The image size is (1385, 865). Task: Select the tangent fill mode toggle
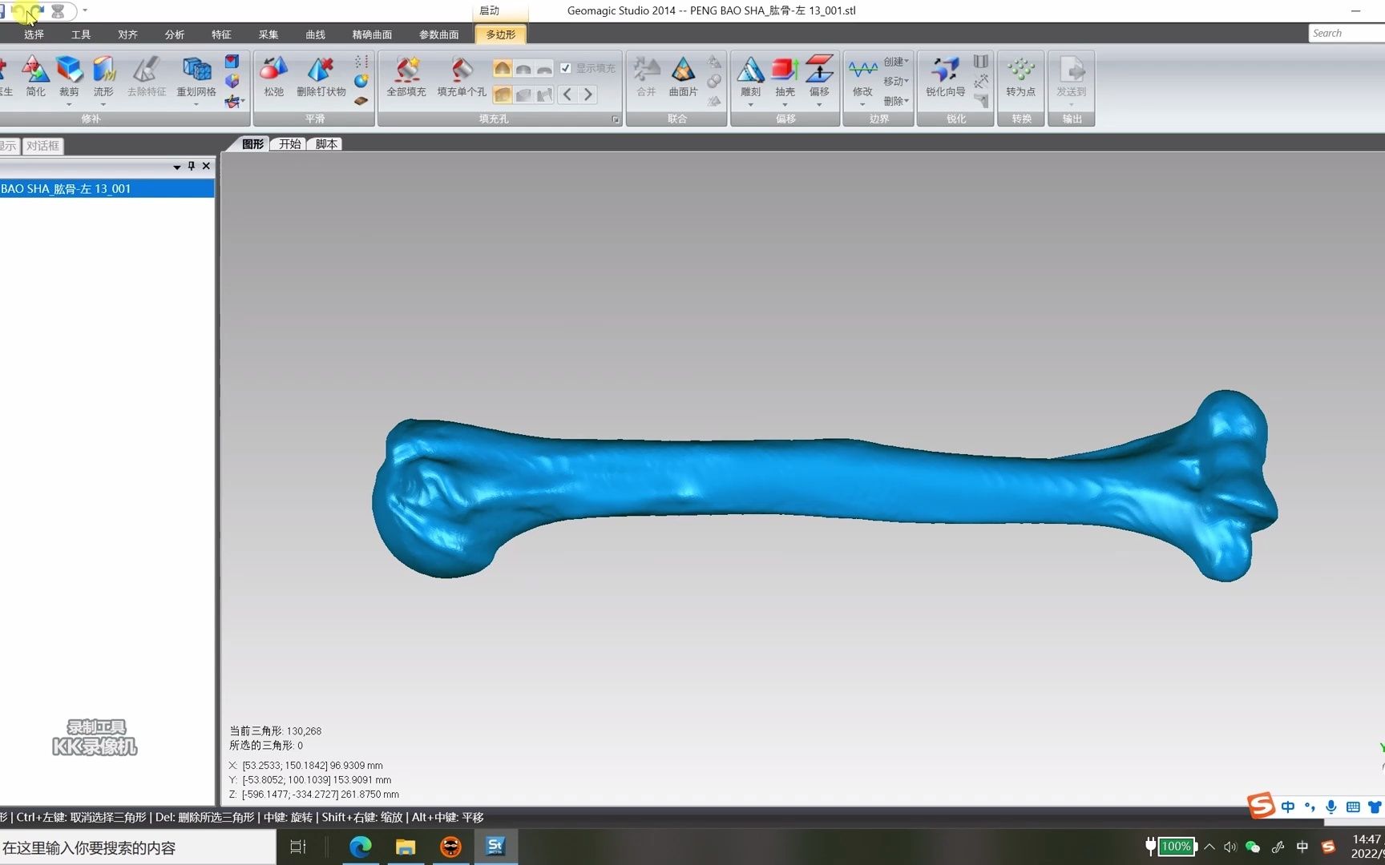pos(523,68)
